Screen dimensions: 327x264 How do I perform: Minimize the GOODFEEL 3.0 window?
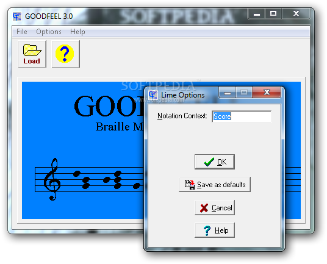click(256, 14)
